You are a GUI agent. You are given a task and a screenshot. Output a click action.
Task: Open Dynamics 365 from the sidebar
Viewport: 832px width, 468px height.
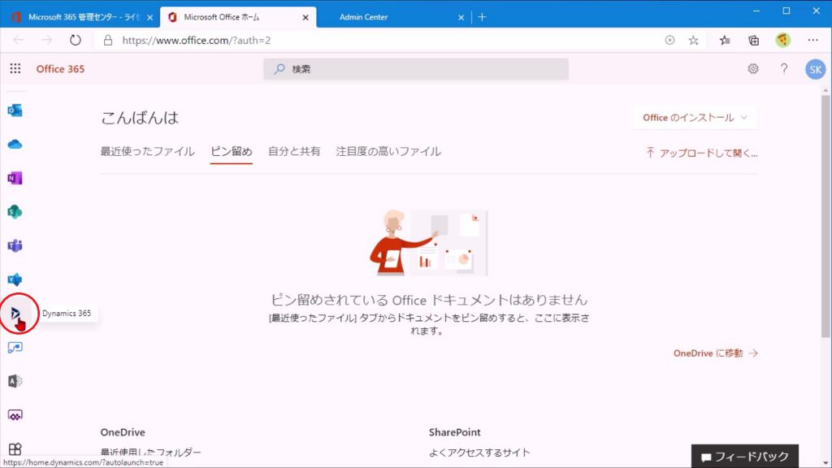15,314
